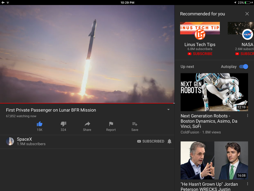Image resolution: width=254 pixels, height=191 pixels.
Task: Open options menu for Next Generation Robots
Action: tap(247, 115)
